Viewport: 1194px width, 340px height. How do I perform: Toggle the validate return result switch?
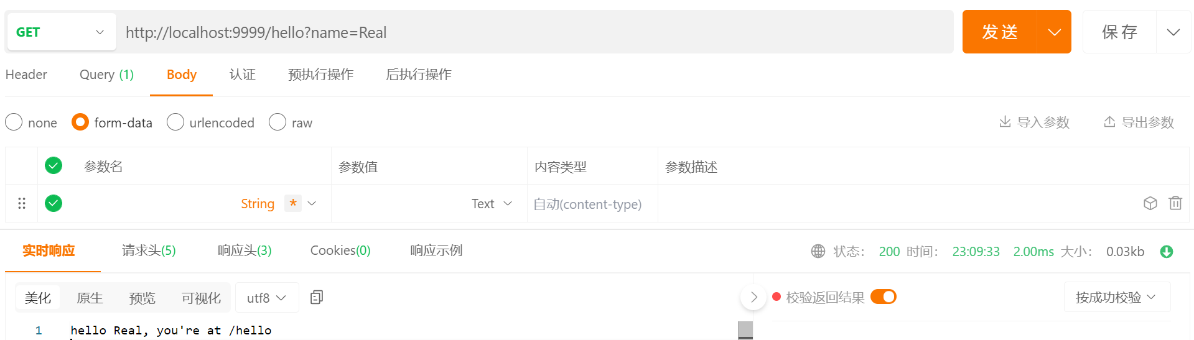tap(883, 297)
